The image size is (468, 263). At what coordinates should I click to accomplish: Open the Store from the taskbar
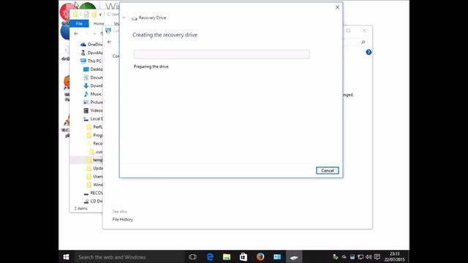click(244, 256)
